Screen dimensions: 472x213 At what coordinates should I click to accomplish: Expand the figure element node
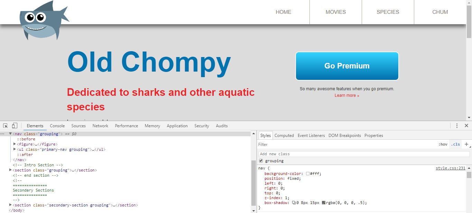[x=15, y=144]
